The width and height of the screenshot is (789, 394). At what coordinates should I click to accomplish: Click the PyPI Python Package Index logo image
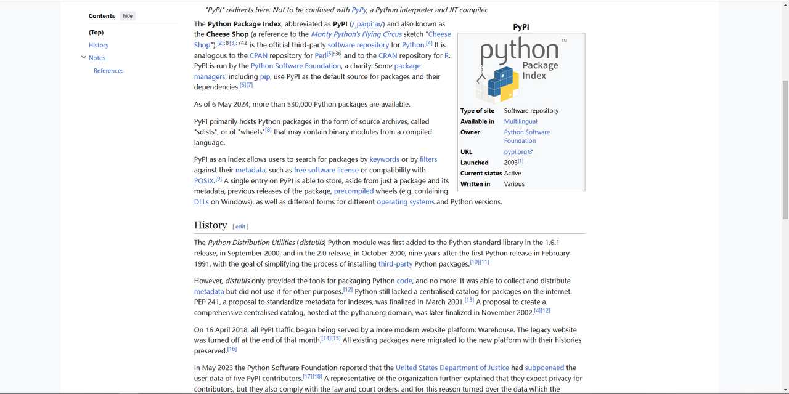coord(521,69)
